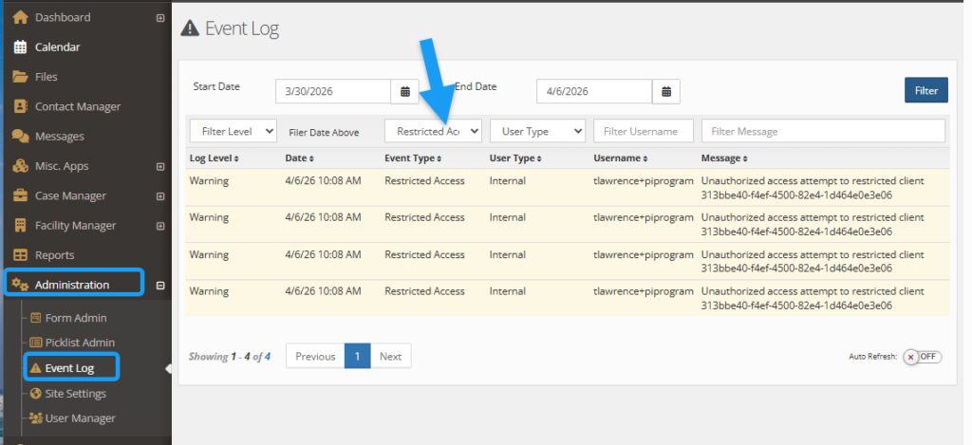
Task: Open Site Settings in Administration menu
Action: pos(75,393)
